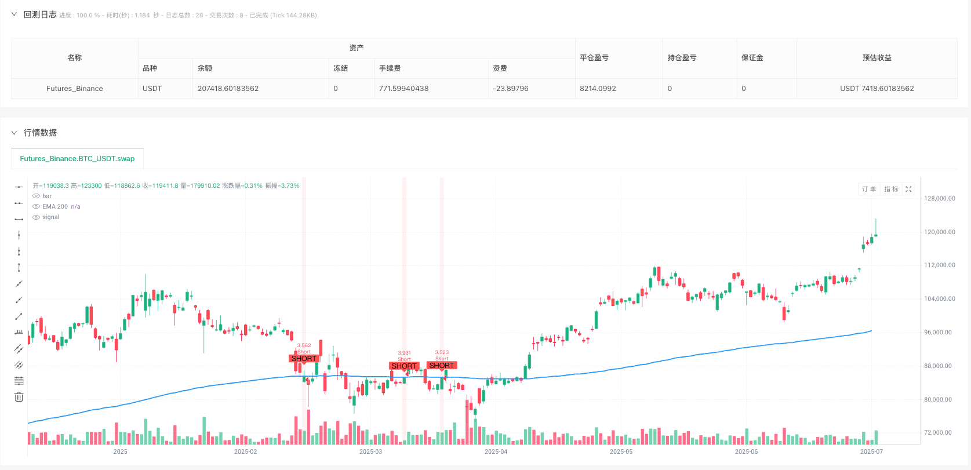Viewport: 971px width, 470px height.
Task: Open the Futures_Binance.BTC_USDT.swap tab
Action: tap(77, 158)
